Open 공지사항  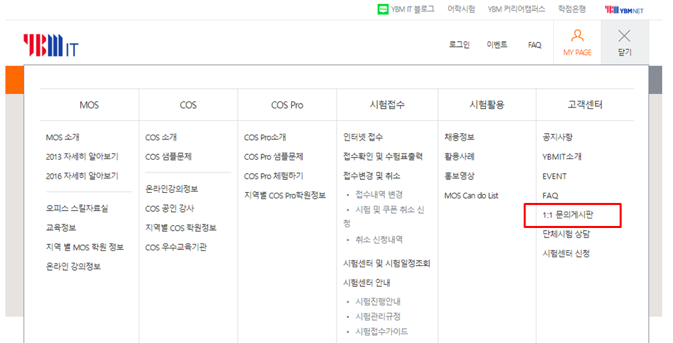click(557, 137)
